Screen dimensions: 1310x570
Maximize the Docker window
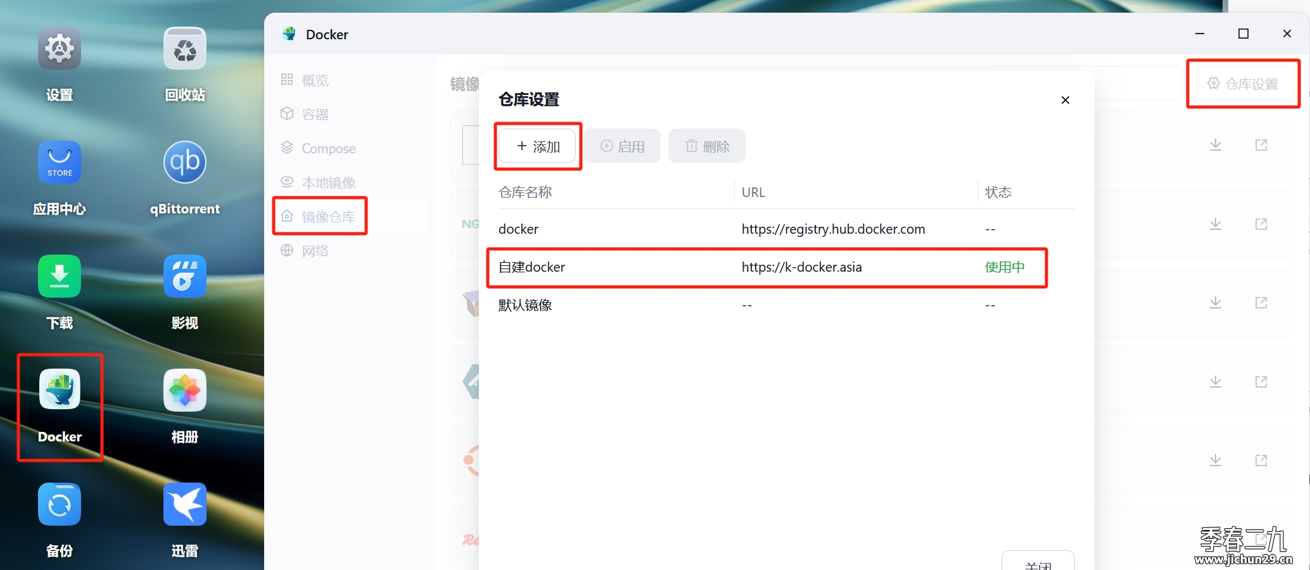click(1243, 34)
